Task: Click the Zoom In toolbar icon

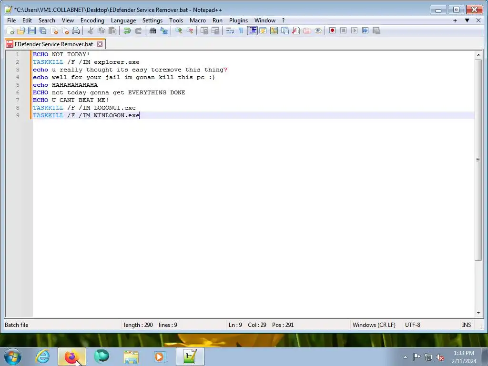Action: point(178,30)
